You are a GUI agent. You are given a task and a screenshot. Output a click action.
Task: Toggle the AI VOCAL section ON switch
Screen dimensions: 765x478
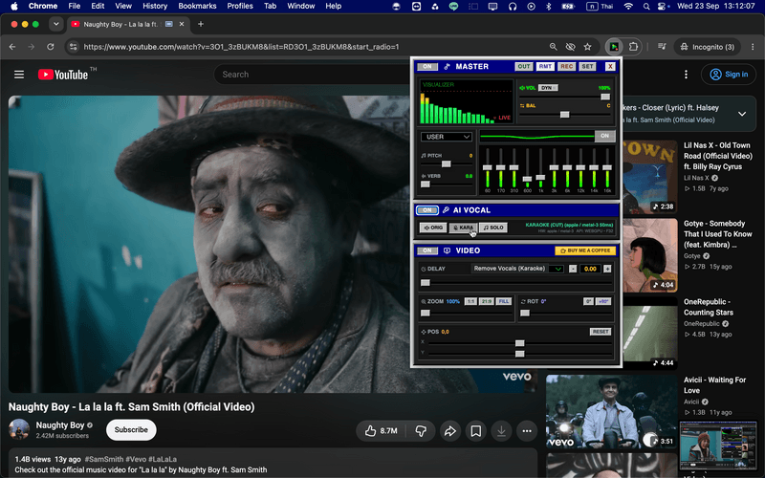point(427,210)
